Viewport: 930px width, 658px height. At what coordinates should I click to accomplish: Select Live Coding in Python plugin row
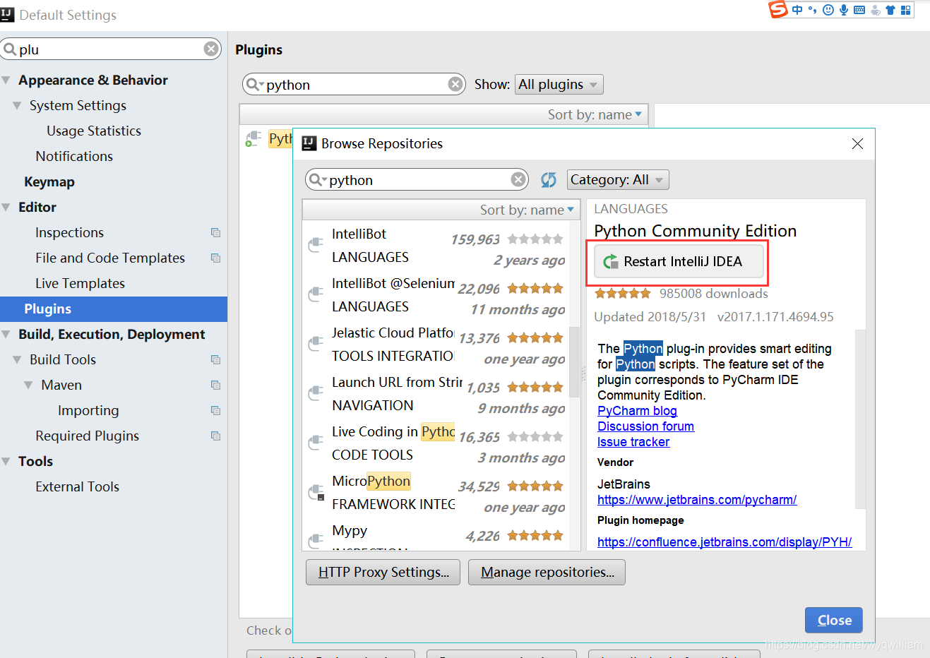436,443
